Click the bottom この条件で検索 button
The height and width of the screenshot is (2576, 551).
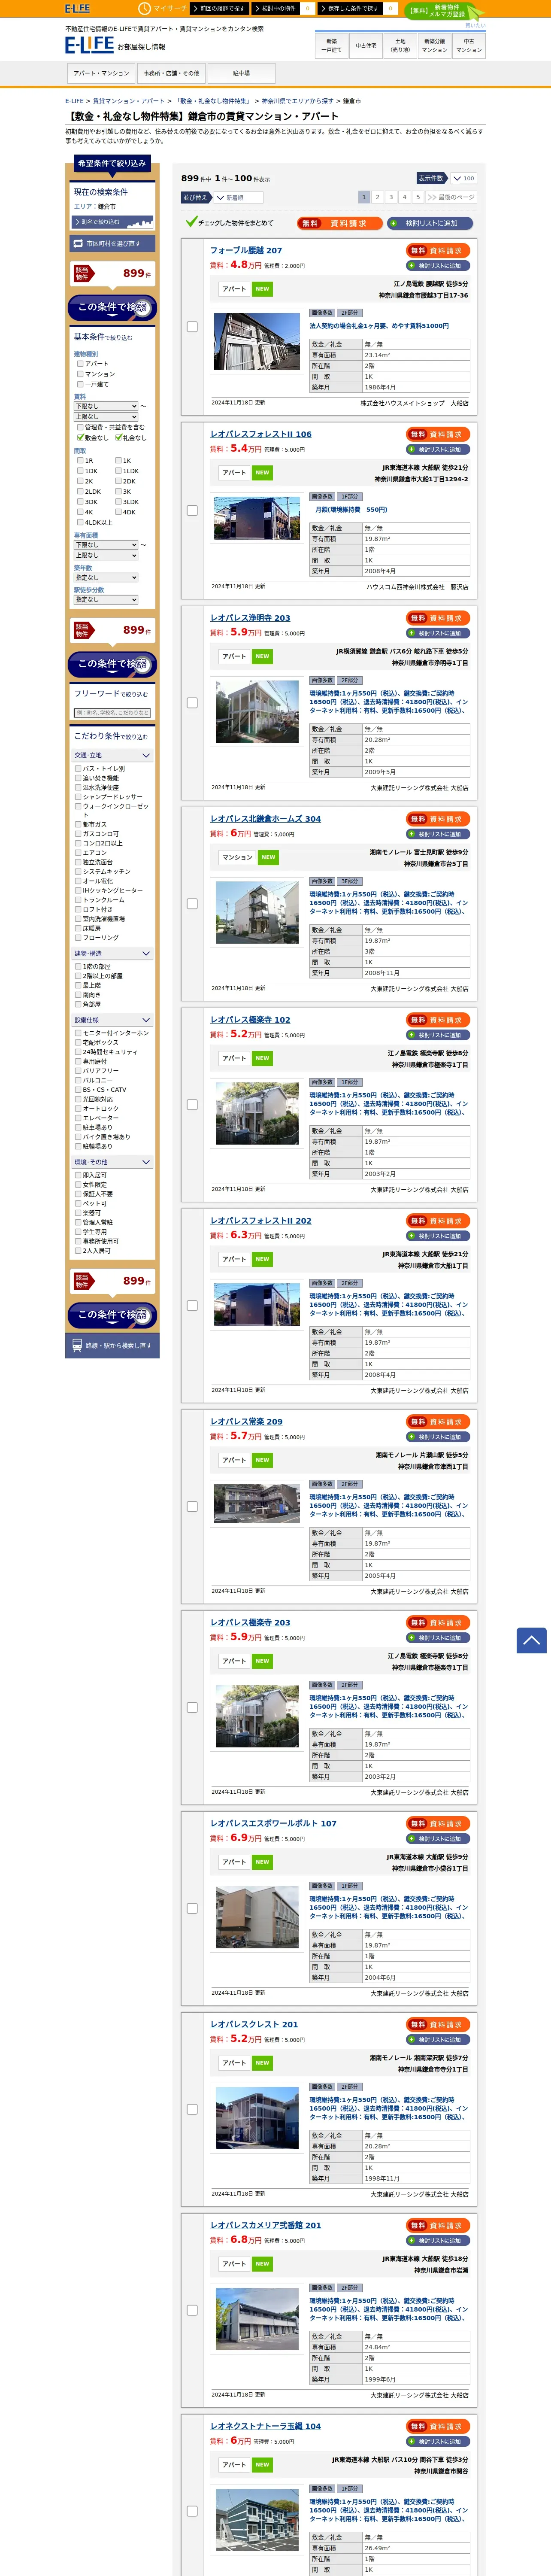coord(112,1314)
